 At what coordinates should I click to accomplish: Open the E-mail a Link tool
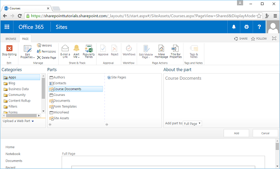[x=65, y=52]
